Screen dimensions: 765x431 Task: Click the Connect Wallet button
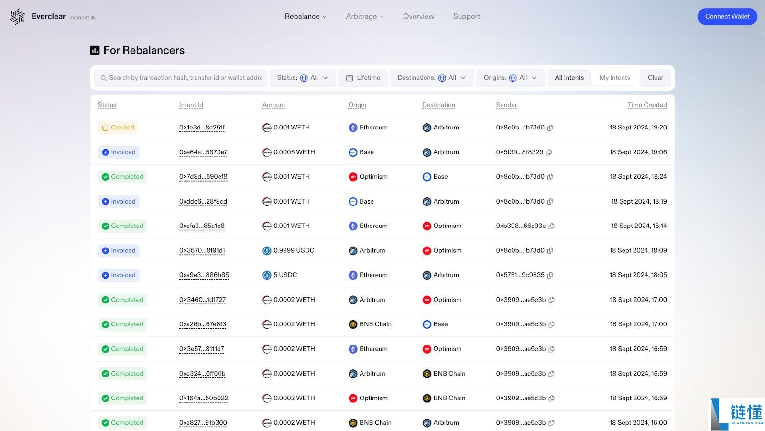click(727, 16)
